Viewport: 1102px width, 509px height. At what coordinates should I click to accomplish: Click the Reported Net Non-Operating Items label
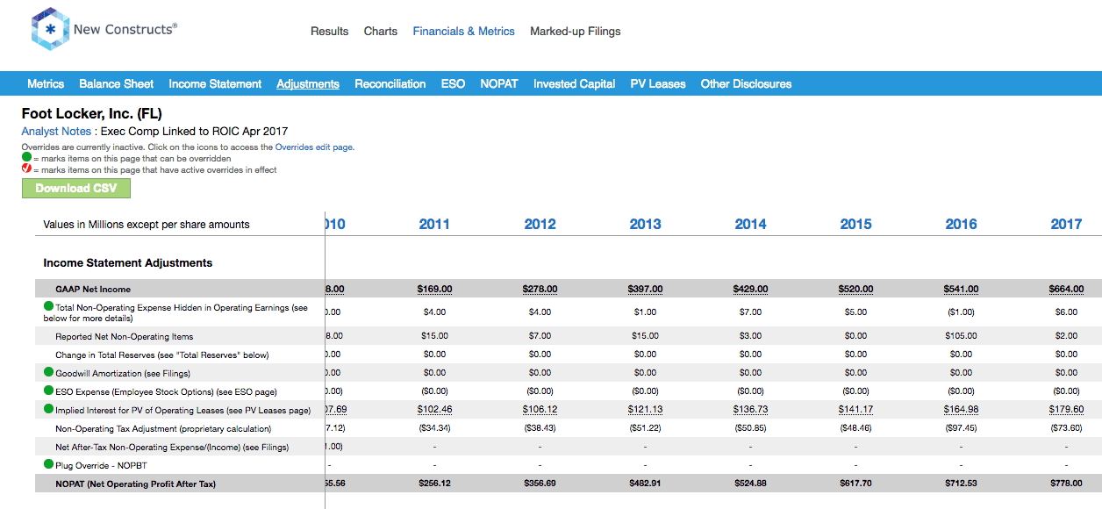pos(125,336)
